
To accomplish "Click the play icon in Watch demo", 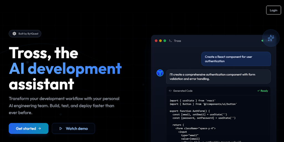I will (61, 129).
